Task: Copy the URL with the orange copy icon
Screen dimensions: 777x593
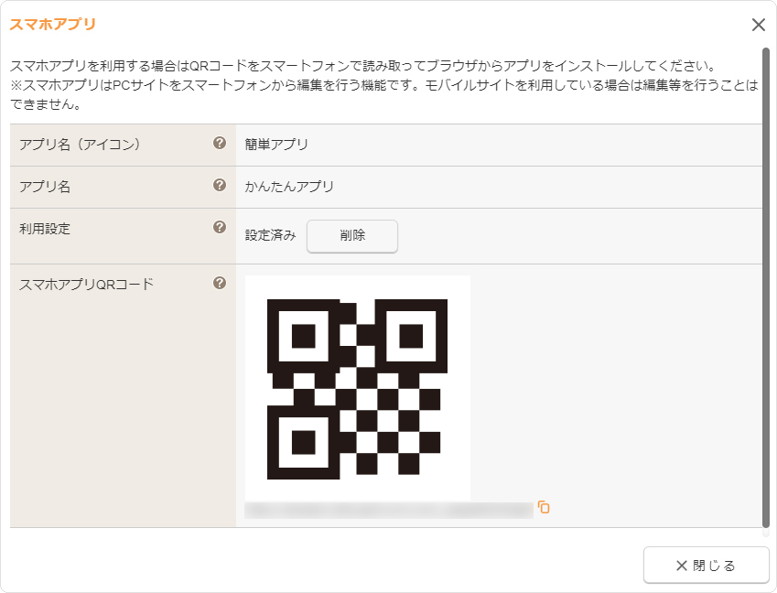Action: tap(544, 507)
